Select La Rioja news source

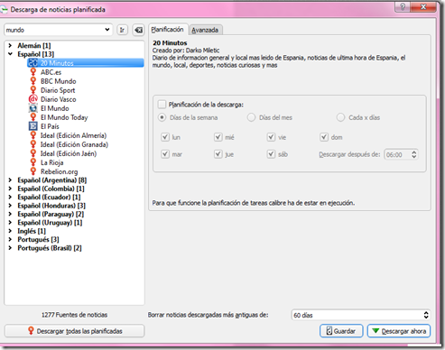pyautogui.click(x=52, y=162)
